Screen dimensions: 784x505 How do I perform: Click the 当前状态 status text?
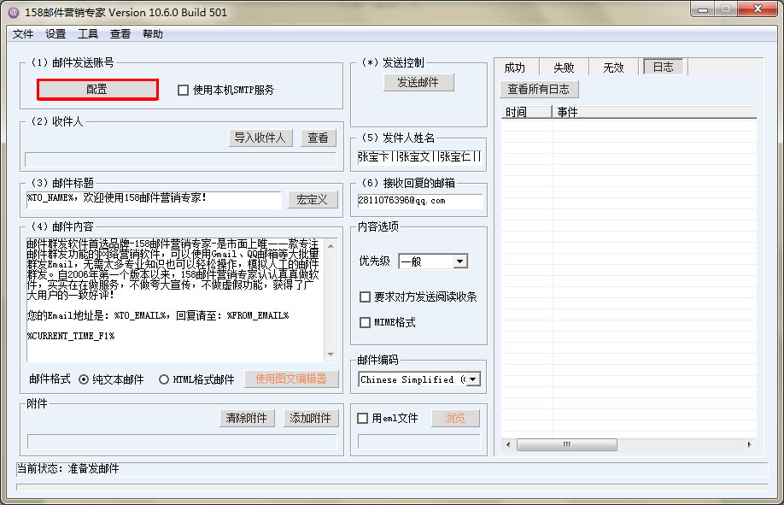coord(68,469)
